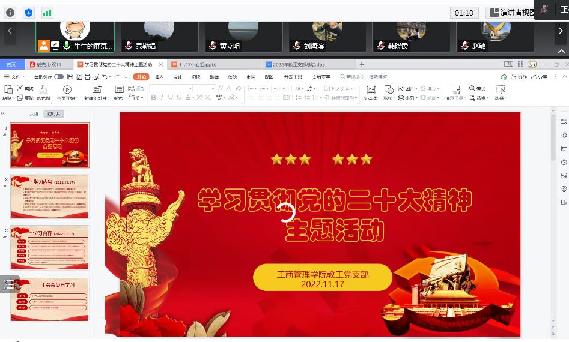Open the New Slide (新建幻灯片) dropdown
Screen dimensions: 569x342
point(97,98)
